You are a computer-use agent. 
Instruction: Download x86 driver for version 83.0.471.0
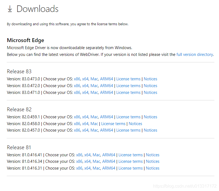click(x=77, y=93)
